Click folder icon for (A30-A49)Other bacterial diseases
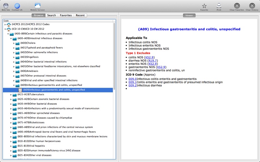 (15, 104)
